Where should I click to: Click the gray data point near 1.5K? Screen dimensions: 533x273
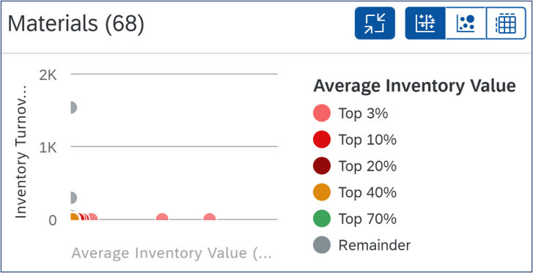[73, 108]
